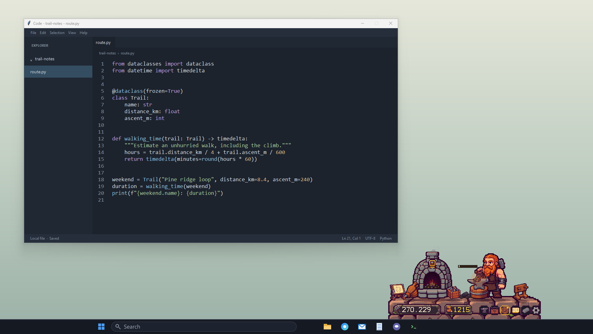Click the wooden workbench stand

(521, 291)
